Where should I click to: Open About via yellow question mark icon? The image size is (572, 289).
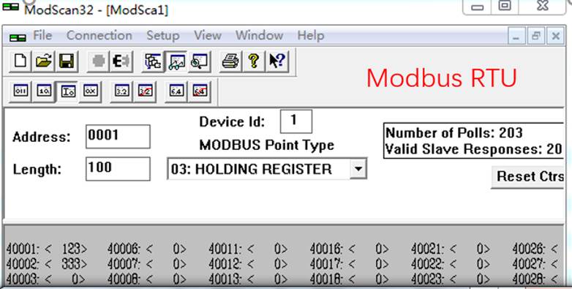(x=254, y=61)
